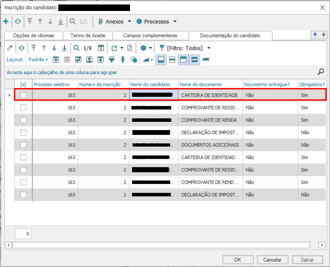330x267 pixels.
Task: Toggle the layout button with a center dividing line
Action: coord(172,60)
